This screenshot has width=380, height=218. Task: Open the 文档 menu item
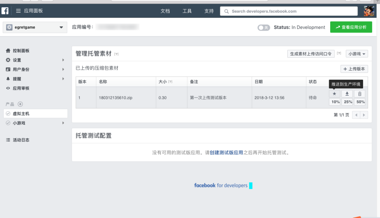[165, 11]
